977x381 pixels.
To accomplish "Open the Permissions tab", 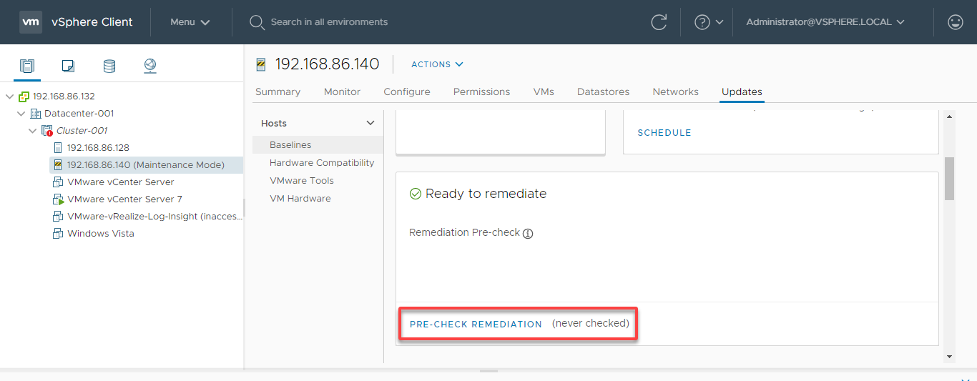I will pos(481,91).
